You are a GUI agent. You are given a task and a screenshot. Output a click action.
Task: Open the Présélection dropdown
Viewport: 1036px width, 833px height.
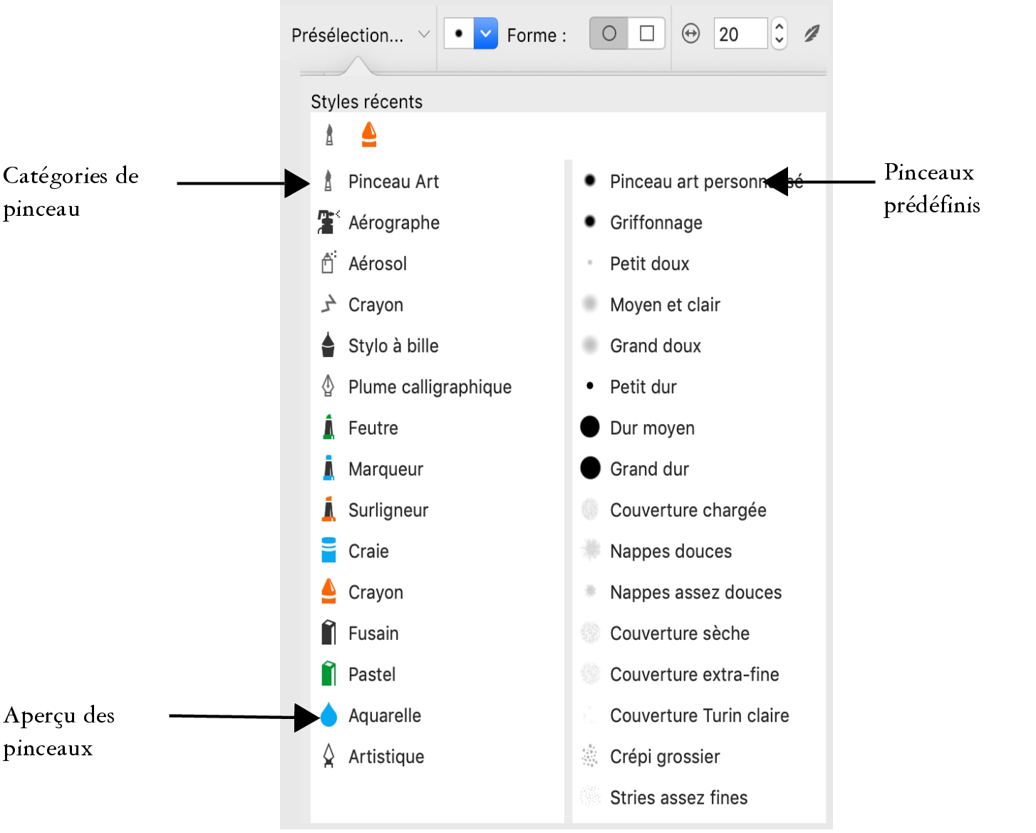click(x=361, y=35)
